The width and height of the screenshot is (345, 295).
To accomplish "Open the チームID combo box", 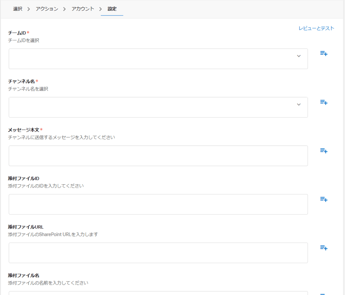I will tap(158, 59).
